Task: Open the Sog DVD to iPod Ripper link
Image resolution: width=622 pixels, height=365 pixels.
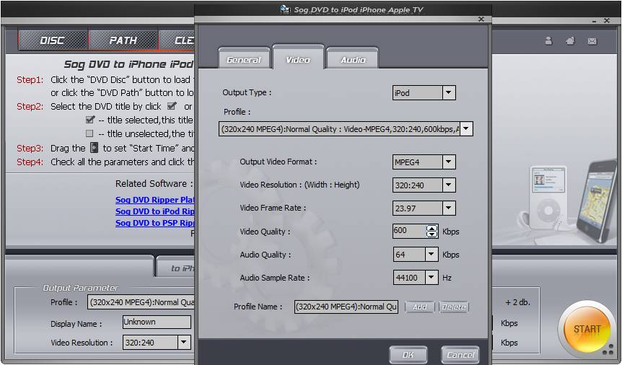Action: click(154, 211)
